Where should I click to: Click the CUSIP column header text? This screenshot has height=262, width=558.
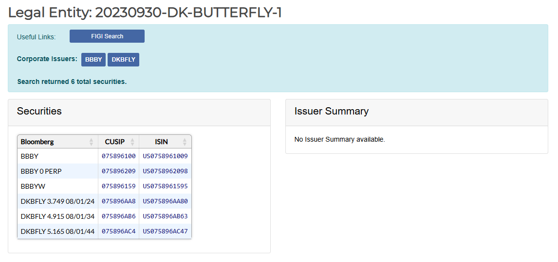[115, 142]
